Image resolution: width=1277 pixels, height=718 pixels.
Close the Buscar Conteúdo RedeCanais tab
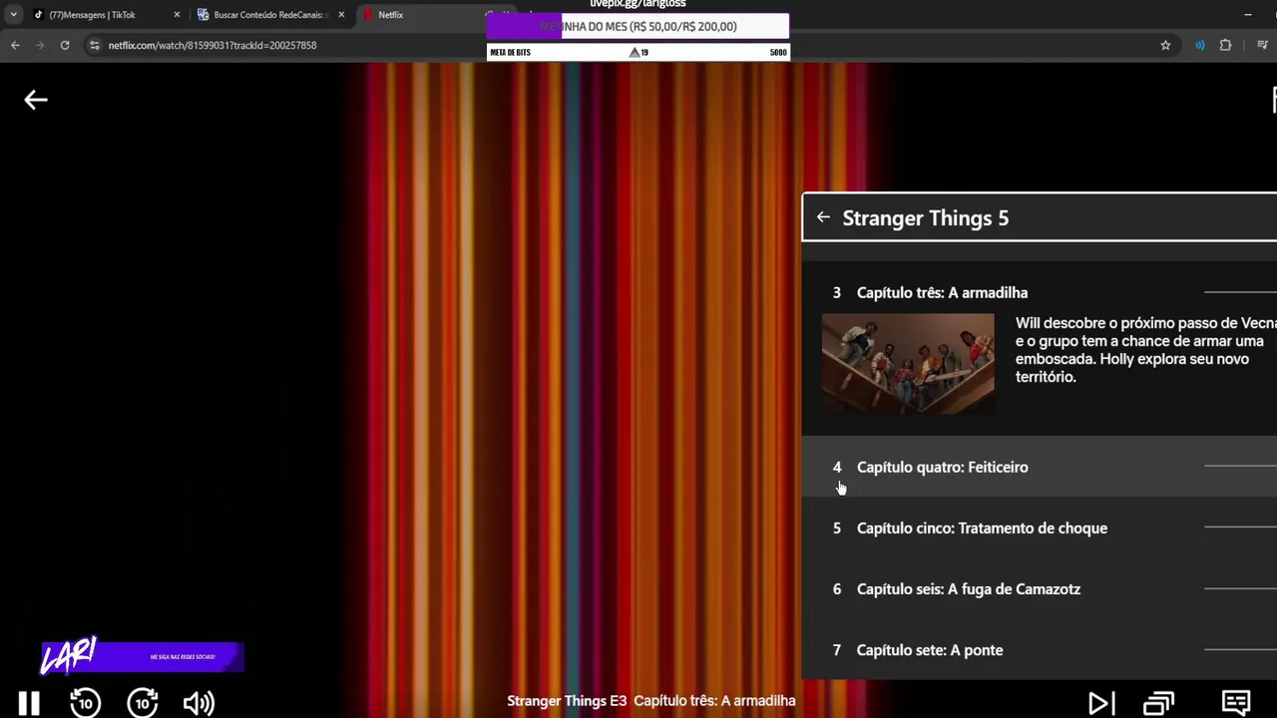click(341, 15)
